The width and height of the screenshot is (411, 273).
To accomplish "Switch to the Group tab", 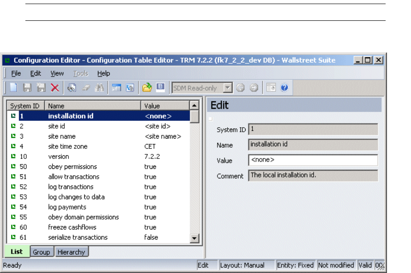I will (x=41, y=252).
